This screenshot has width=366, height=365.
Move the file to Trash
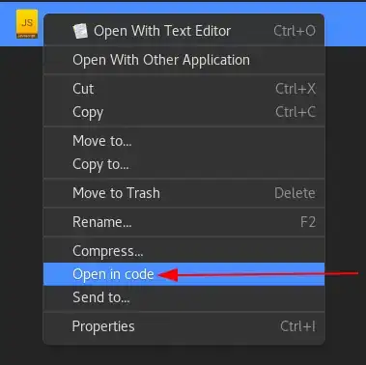183,193
